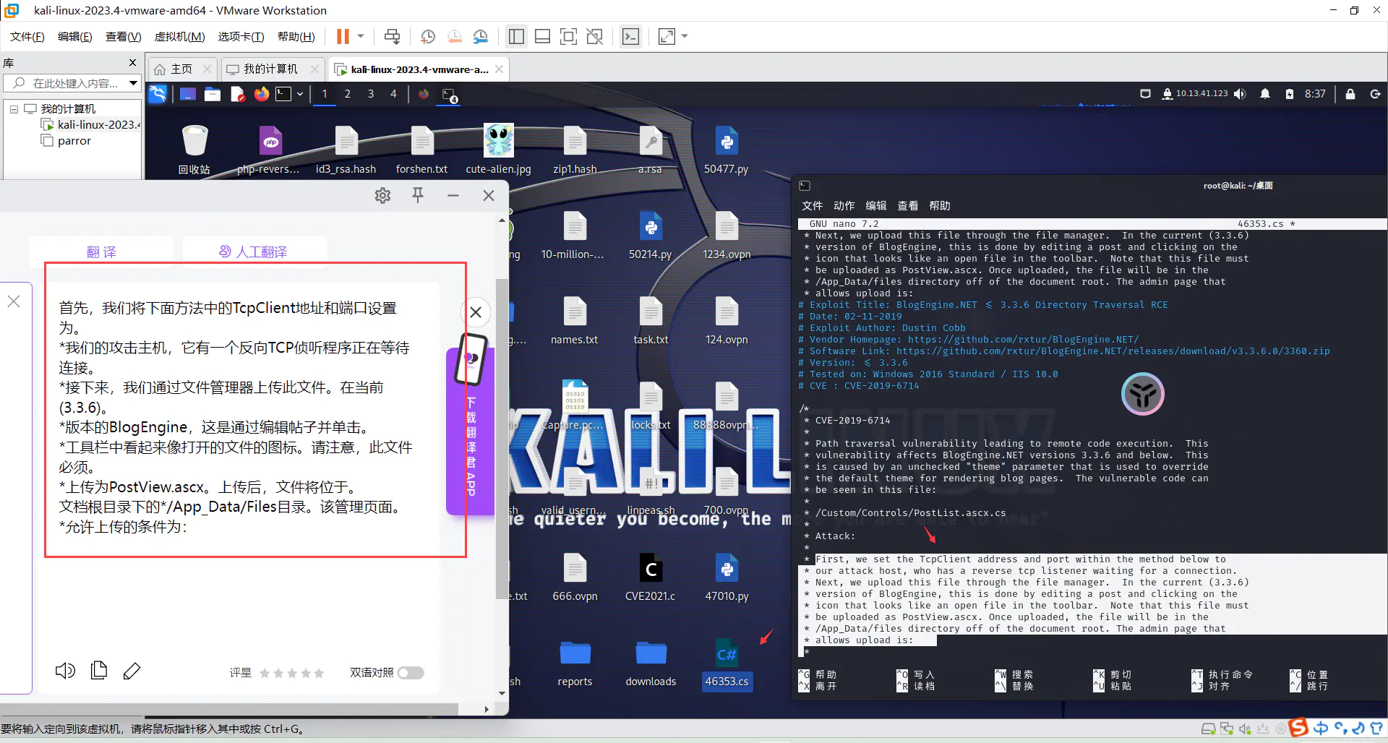Click the Kali lock screen icon
The height and width of the screenshot is (743, 1388).
click(x=1350, y=94)
